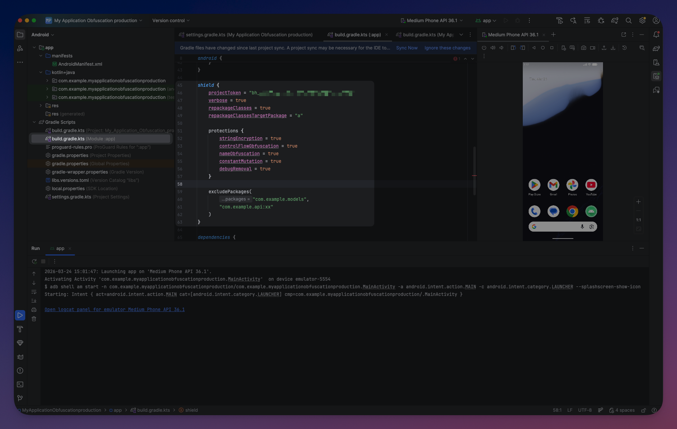Open the Medium Phone API 36.1 device dropdown
677x429 pixels.
(x=432, y=20)
